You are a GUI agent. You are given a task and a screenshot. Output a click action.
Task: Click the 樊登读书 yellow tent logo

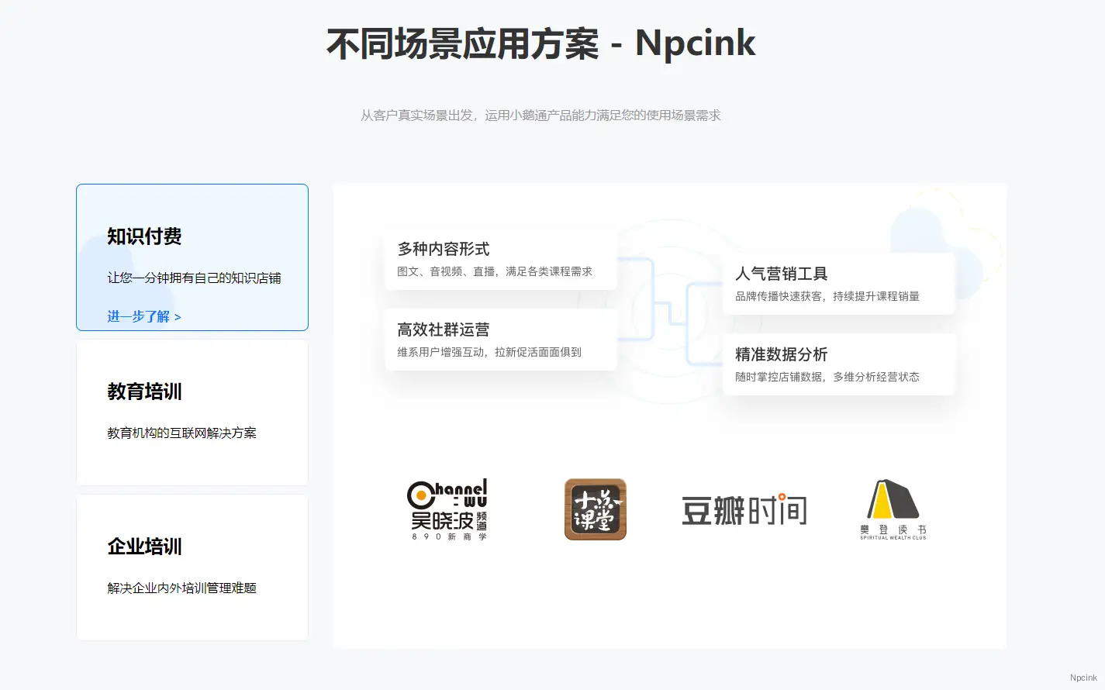click(x=893, y=509)
